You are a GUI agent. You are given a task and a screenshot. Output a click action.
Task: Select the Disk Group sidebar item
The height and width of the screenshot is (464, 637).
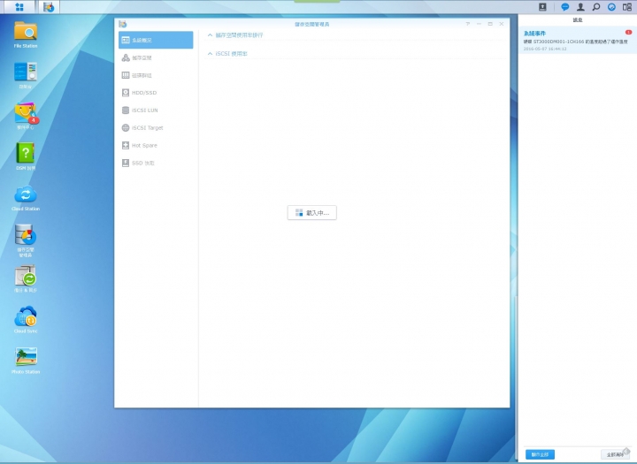click(156, 75)
